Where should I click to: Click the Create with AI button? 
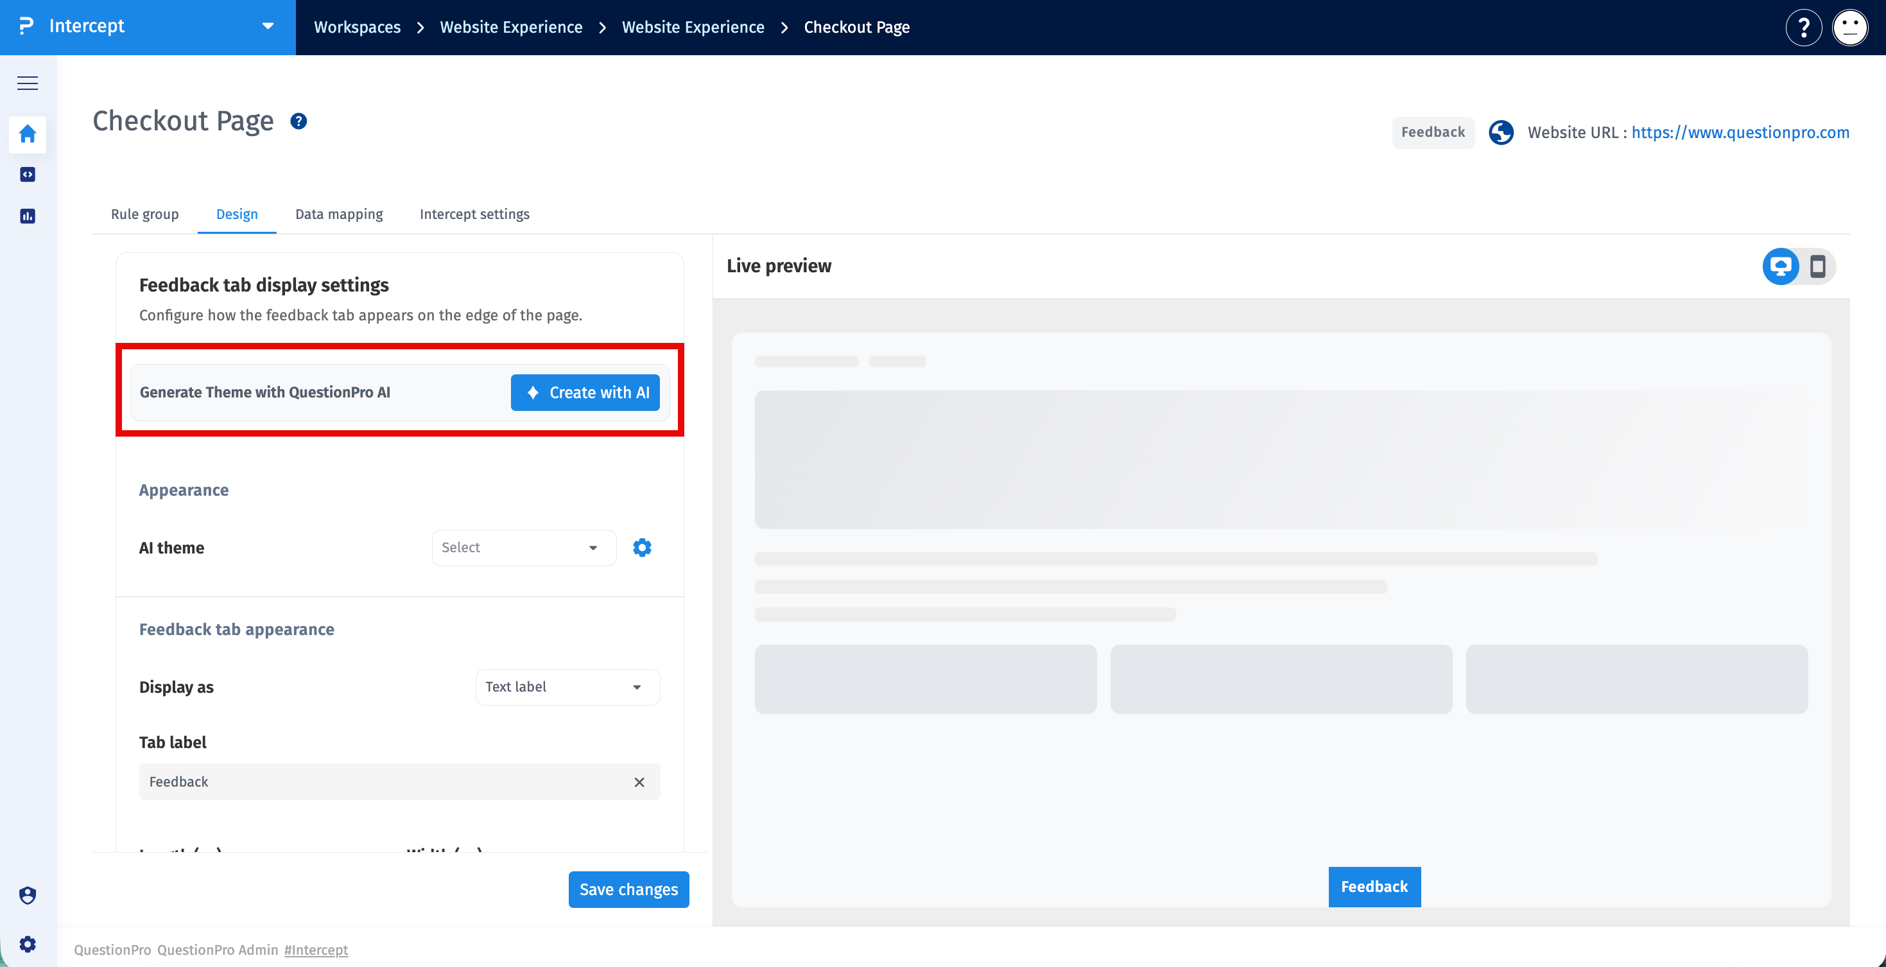(585, 393)
